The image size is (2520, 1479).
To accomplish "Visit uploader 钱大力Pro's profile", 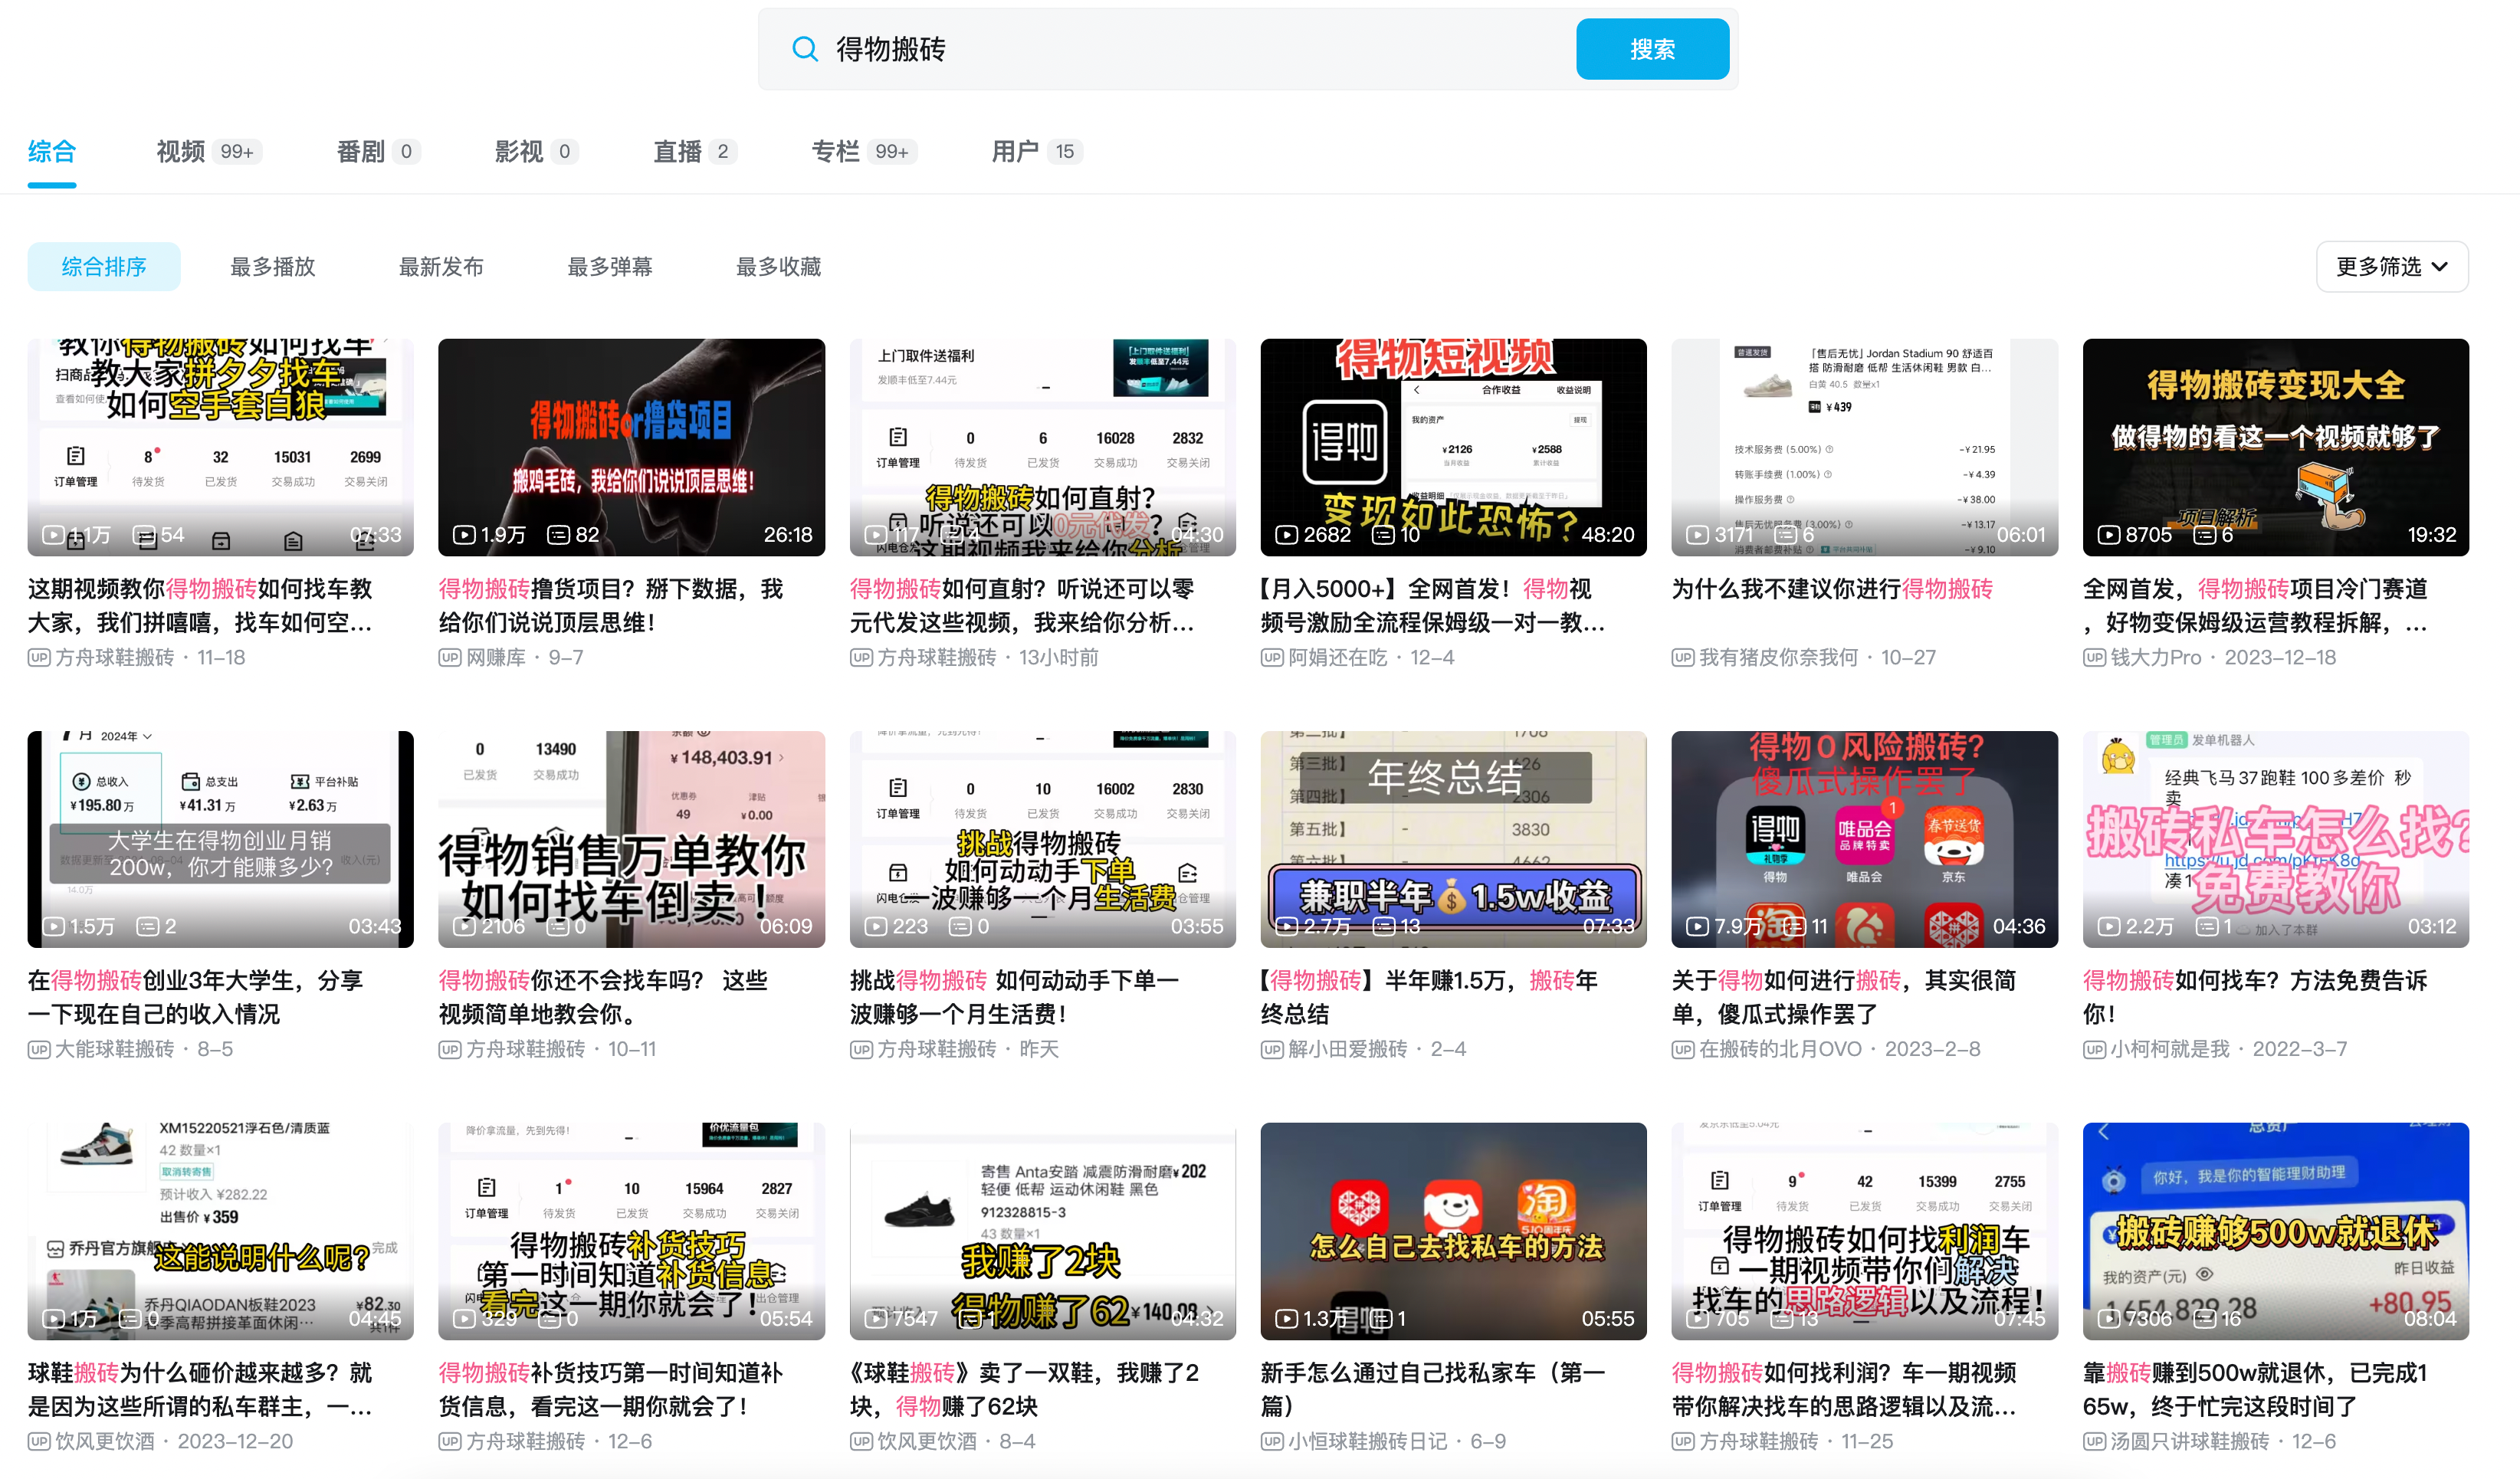I will [x=2155, y=657].
